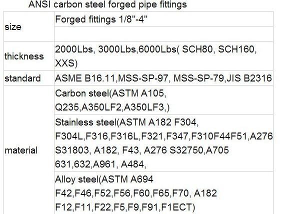The width and height of the screenshot is (291, 214).
Task: Click the 'Carbon steel(ASTM A105,' line
Action: [110, 93]
